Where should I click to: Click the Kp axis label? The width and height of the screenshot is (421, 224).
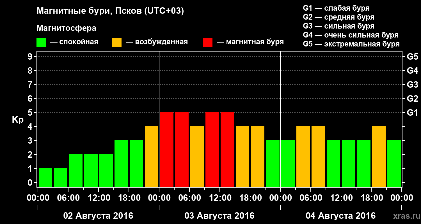18,120
